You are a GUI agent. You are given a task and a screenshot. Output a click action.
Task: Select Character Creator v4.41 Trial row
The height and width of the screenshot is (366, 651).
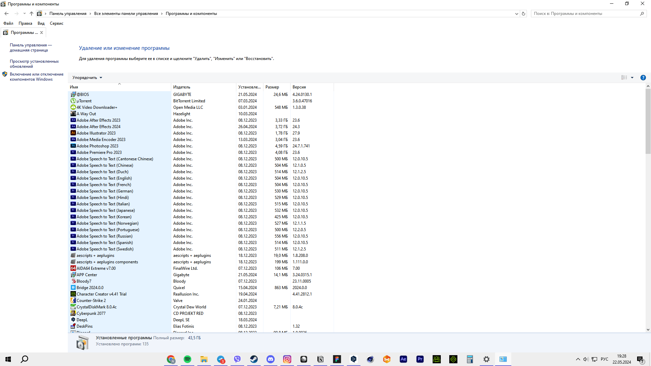pyautogui.click(x=201, y=294)
